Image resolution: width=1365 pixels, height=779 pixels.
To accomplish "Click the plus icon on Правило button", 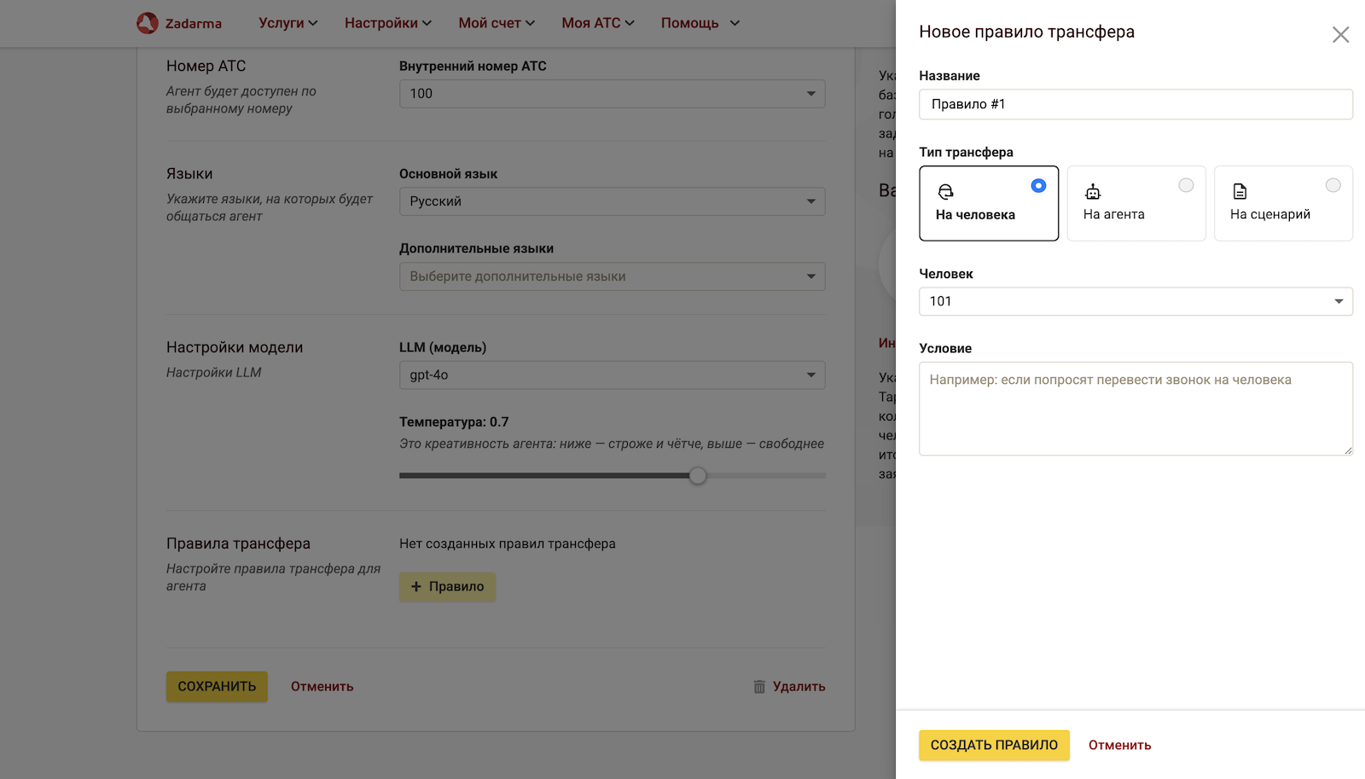I will tap(416, 587).
